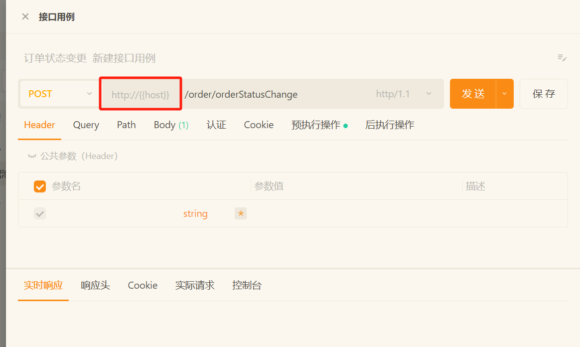Click the 描述 column header
The height and width of the screenshot is (347, 580).
[x=475, y=186]
